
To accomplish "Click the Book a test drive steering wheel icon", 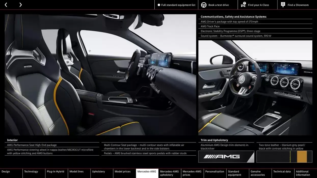I will coord(203,5).
